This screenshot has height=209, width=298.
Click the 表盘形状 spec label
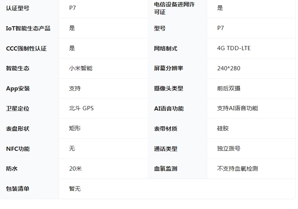[x=17, y=128]
